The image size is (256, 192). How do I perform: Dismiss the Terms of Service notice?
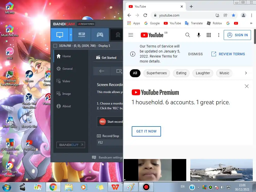tap(195, 54)
